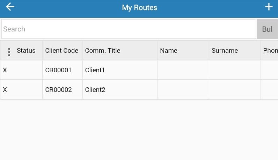Select empty Surname cell in Client2 row

click(235, 89)
